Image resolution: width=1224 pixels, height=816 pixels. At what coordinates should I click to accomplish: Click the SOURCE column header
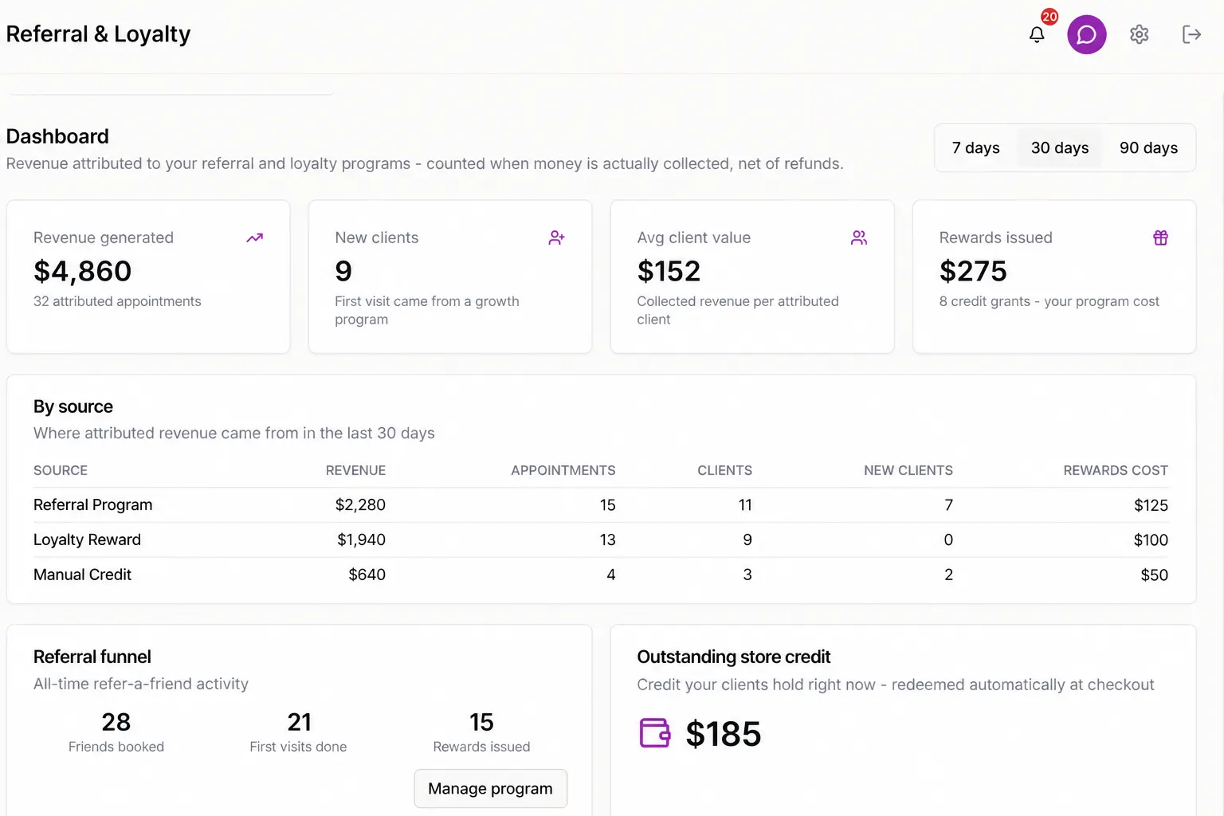(x=61, y=471)
